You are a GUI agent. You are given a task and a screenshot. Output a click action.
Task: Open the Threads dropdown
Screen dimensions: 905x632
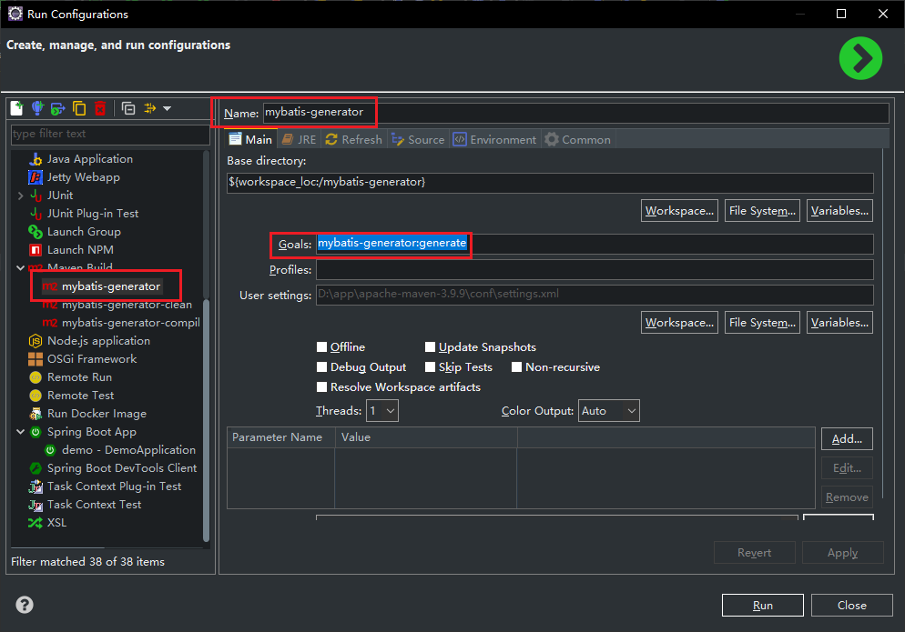point(381,411)
